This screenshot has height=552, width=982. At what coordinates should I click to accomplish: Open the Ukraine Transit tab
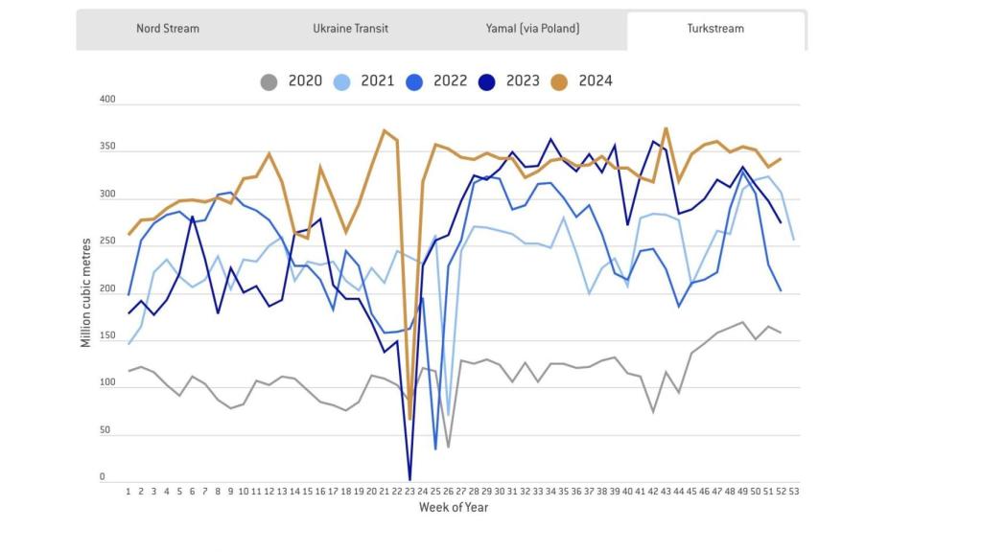coord(351,29)
